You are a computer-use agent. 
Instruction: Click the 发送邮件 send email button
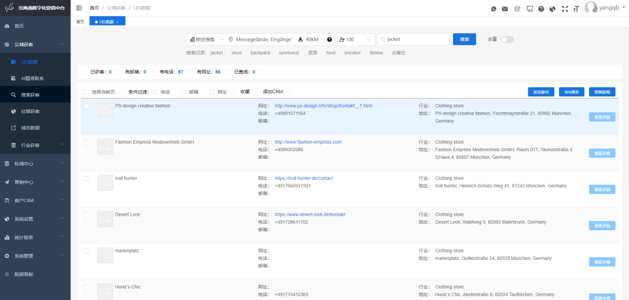(x=541, y=92)
